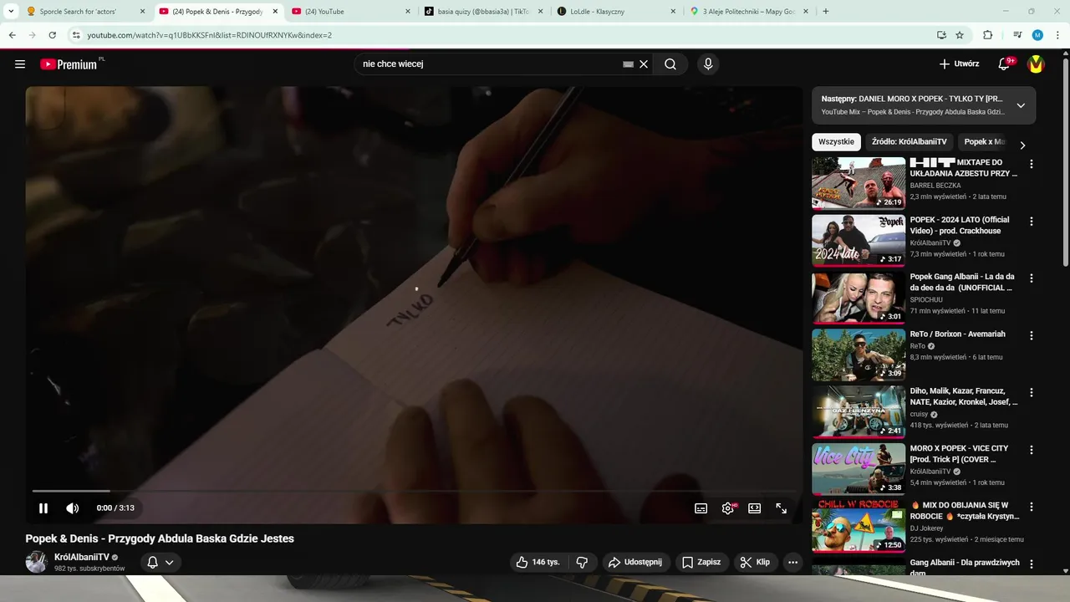Open Chrome three-dot menu
This screenshot has height=602, width=1070.
tap(1057, 35)
